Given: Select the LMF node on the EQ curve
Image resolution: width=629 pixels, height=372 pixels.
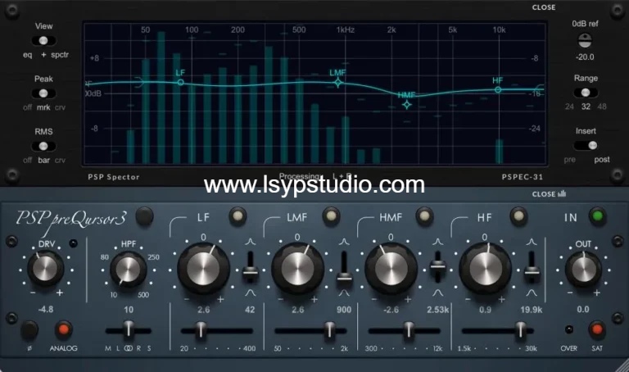Looking at the screenshot, I should point(338,83).
